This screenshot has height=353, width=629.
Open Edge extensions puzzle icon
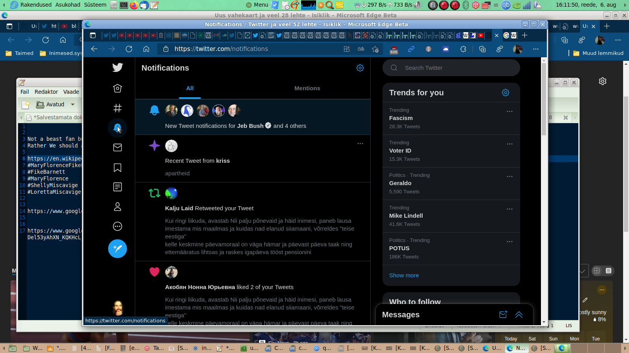point(463,49)
